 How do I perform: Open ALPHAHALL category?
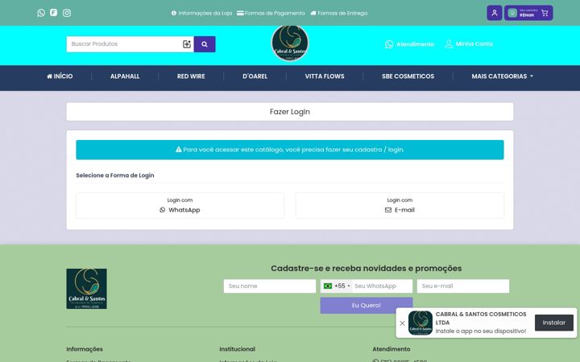[125, 76]
